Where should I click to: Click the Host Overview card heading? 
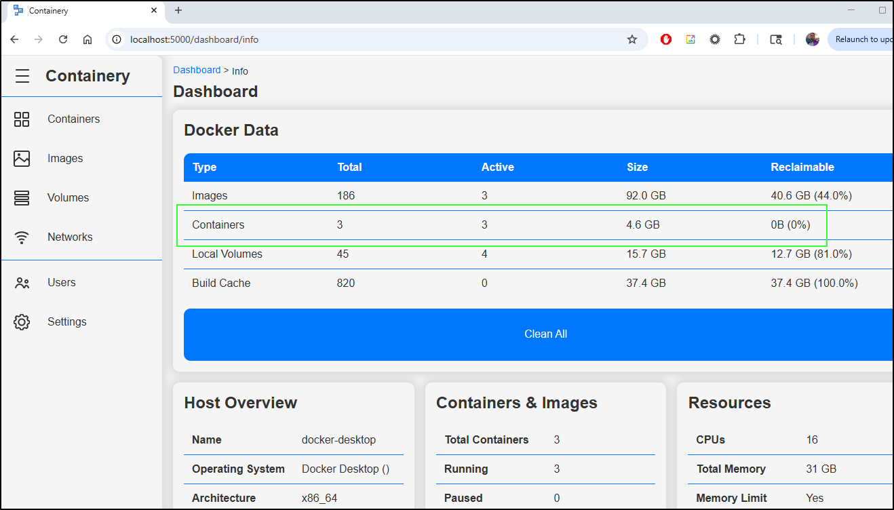[241, 403]
